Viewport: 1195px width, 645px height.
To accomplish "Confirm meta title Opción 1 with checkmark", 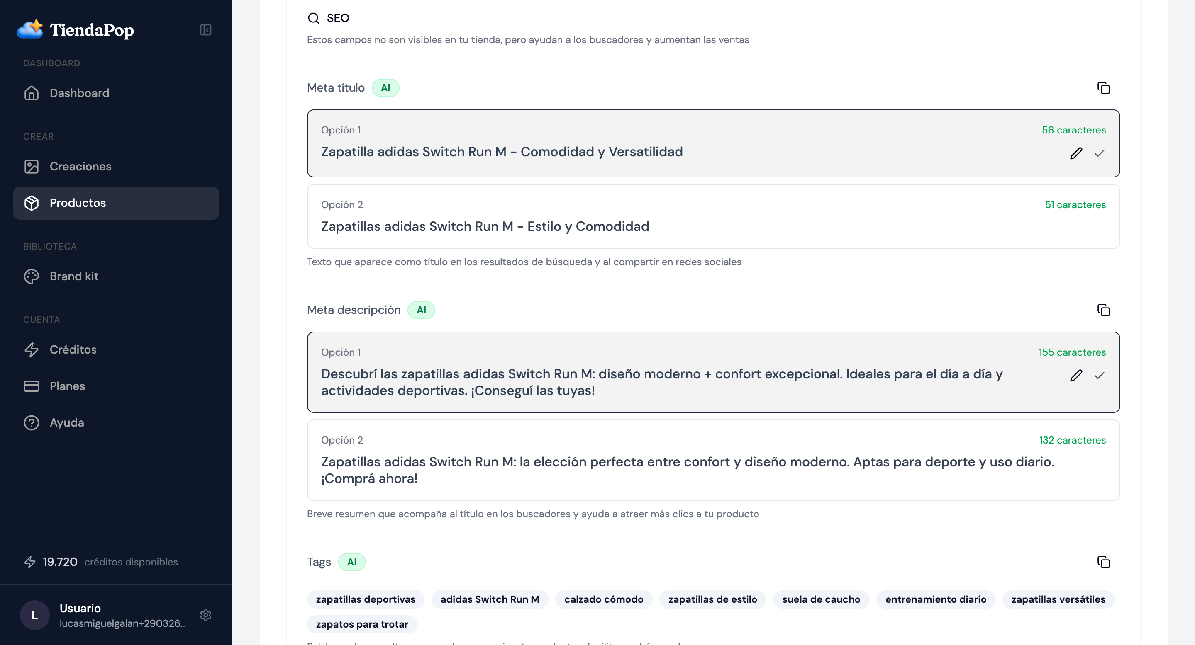I will pos(1100,153).
